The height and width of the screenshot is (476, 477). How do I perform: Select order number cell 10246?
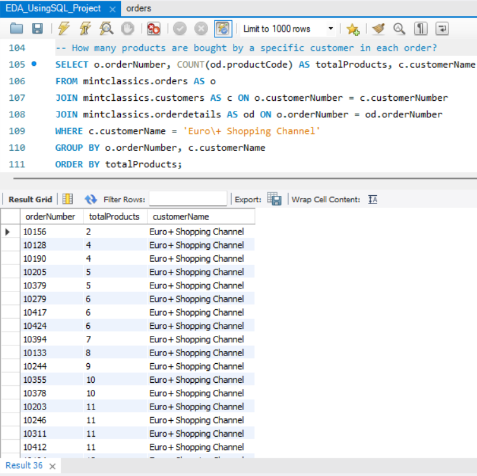[x=52, y=420]
